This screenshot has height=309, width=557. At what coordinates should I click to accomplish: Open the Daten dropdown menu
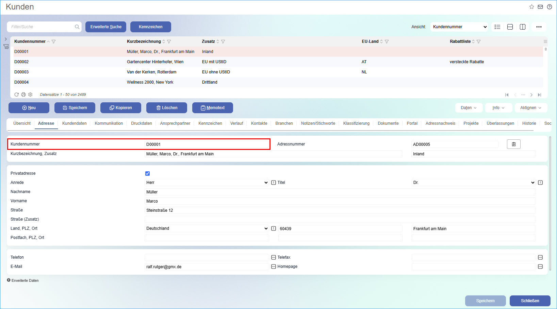click(469, 108)
